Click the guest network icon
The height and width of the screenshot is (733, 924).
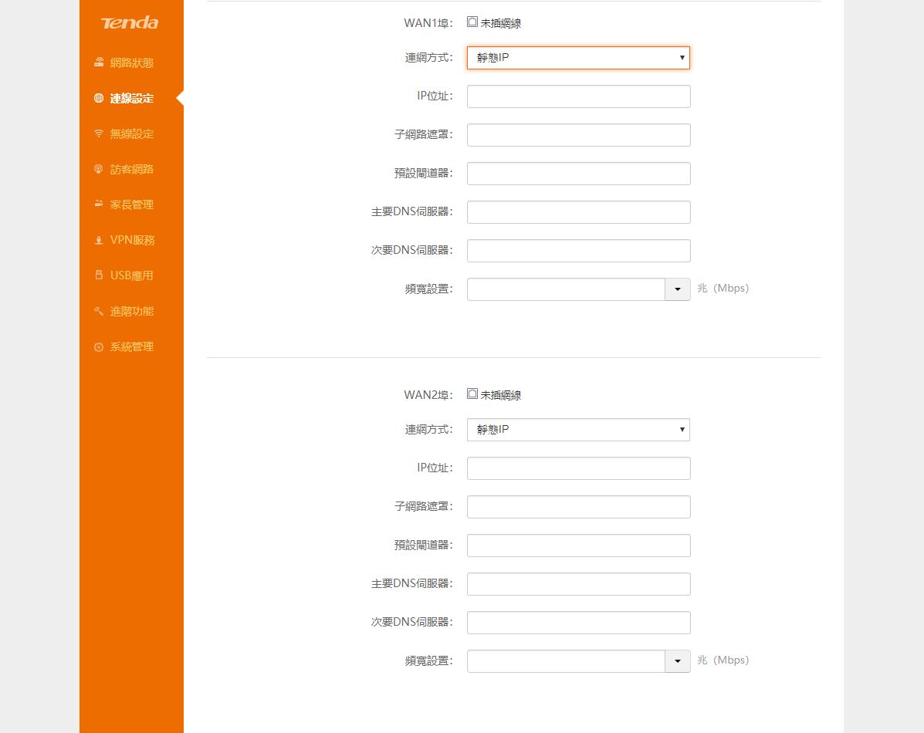pos(98,169)
